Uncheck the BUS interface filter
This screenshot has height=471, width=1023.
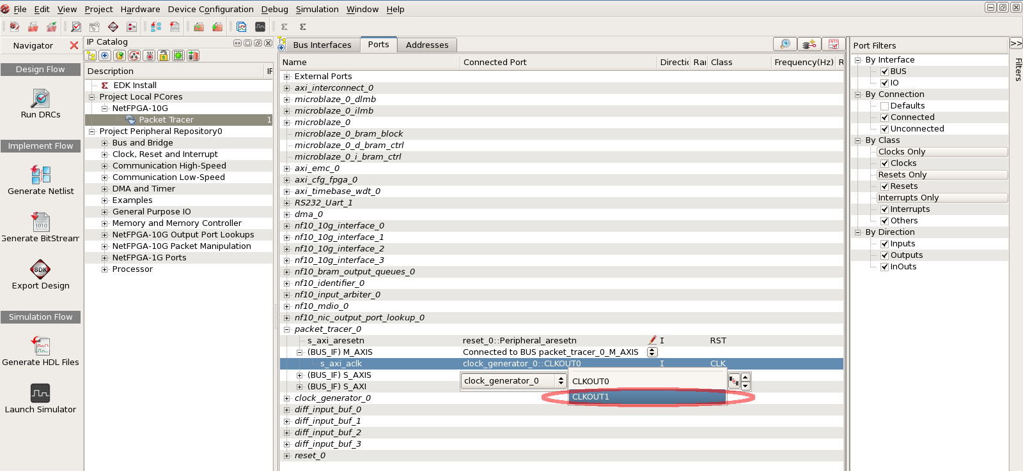pyautogui.click(x=885, y=71)
